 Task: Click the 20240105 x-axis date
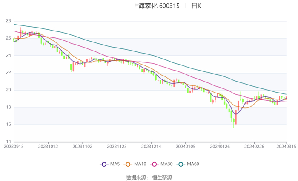[185, 147]
